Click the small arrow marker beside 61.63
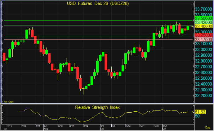 tap(192, 112)
